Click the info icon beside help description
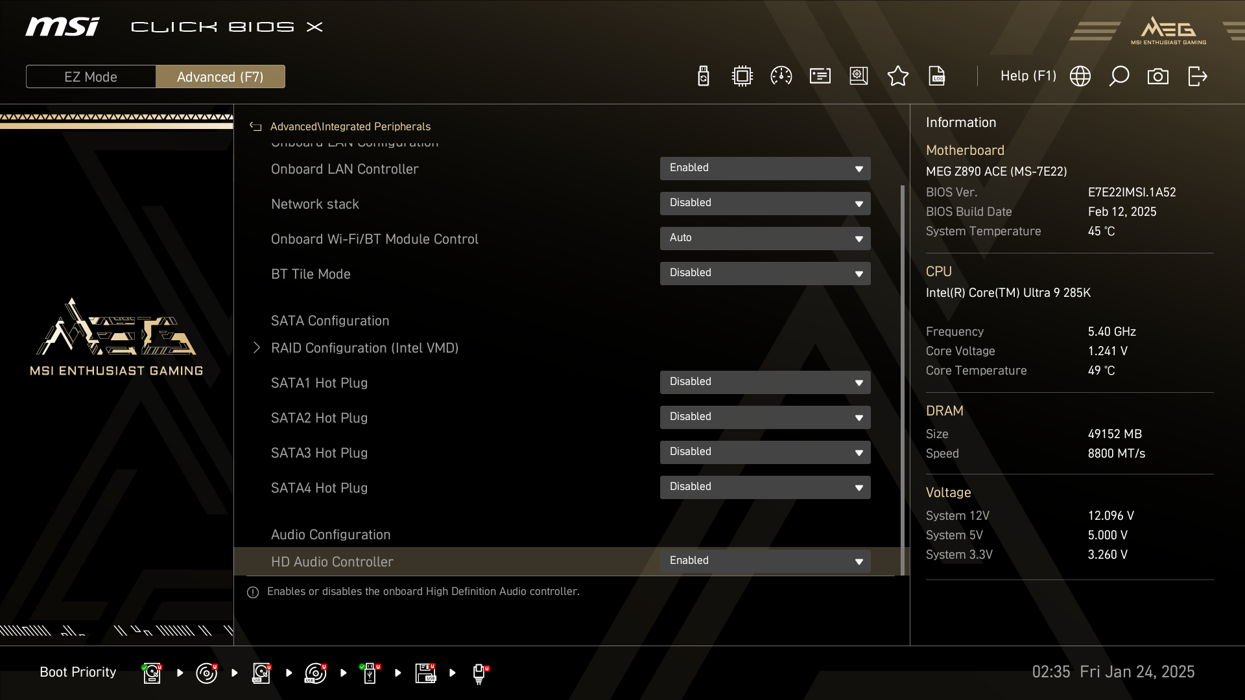The width and height of the screenshot is (1245, 700). (x=253, y=592)
